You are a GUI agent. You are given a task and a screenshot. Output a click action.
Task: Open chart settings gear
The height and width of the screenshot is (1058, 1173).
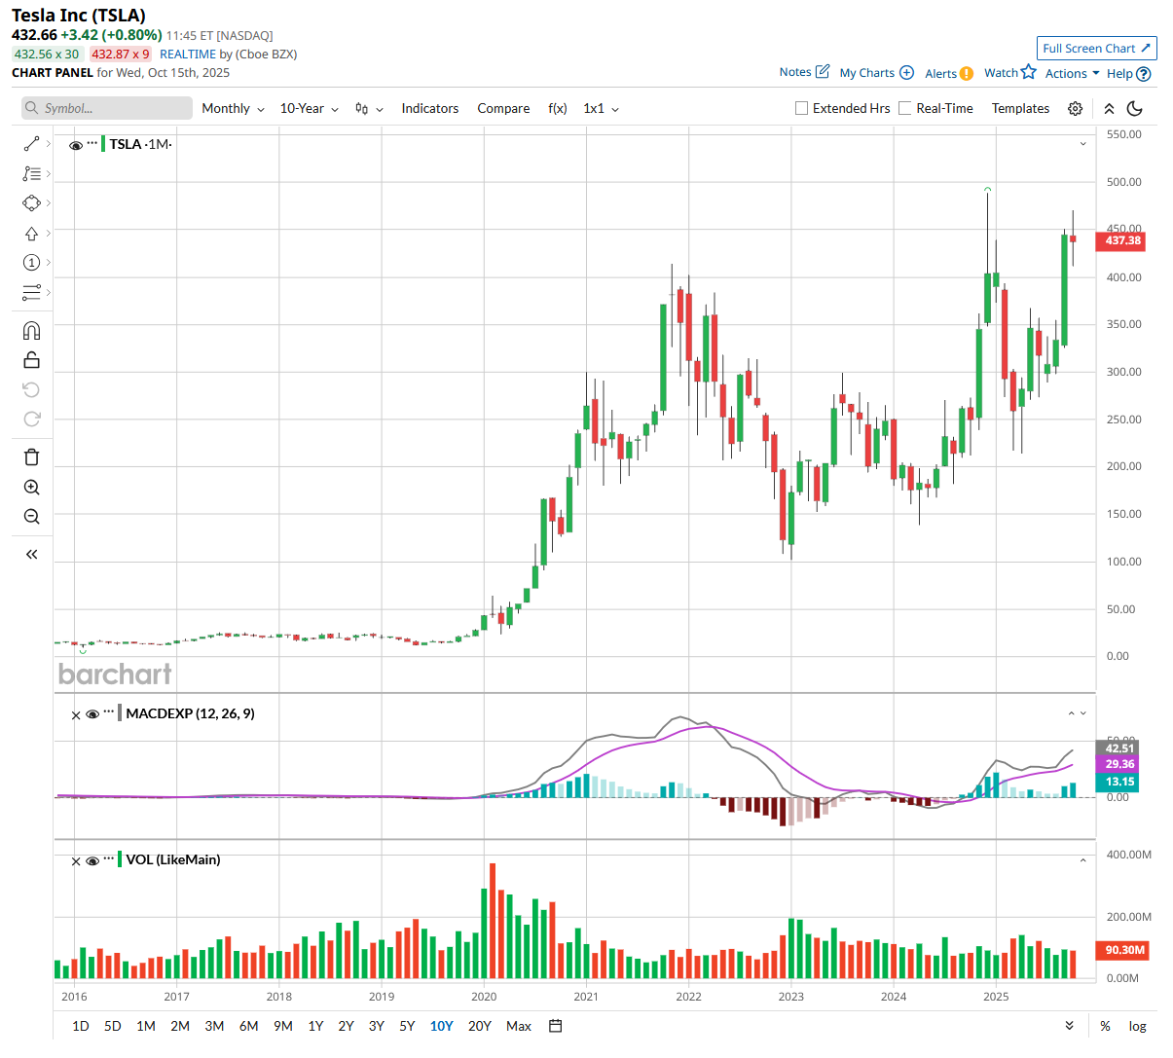click(x=1075, y=108)
